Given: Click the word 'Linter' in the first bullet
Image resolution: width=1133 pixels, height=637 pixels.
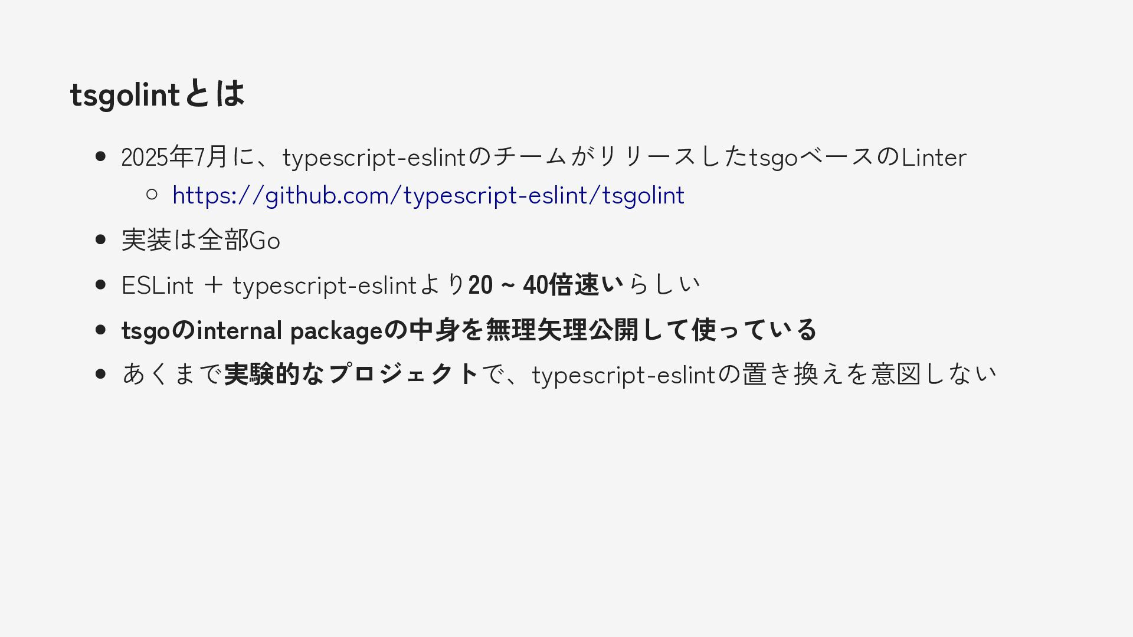Looking at the screenshot, I should (934, 157).
